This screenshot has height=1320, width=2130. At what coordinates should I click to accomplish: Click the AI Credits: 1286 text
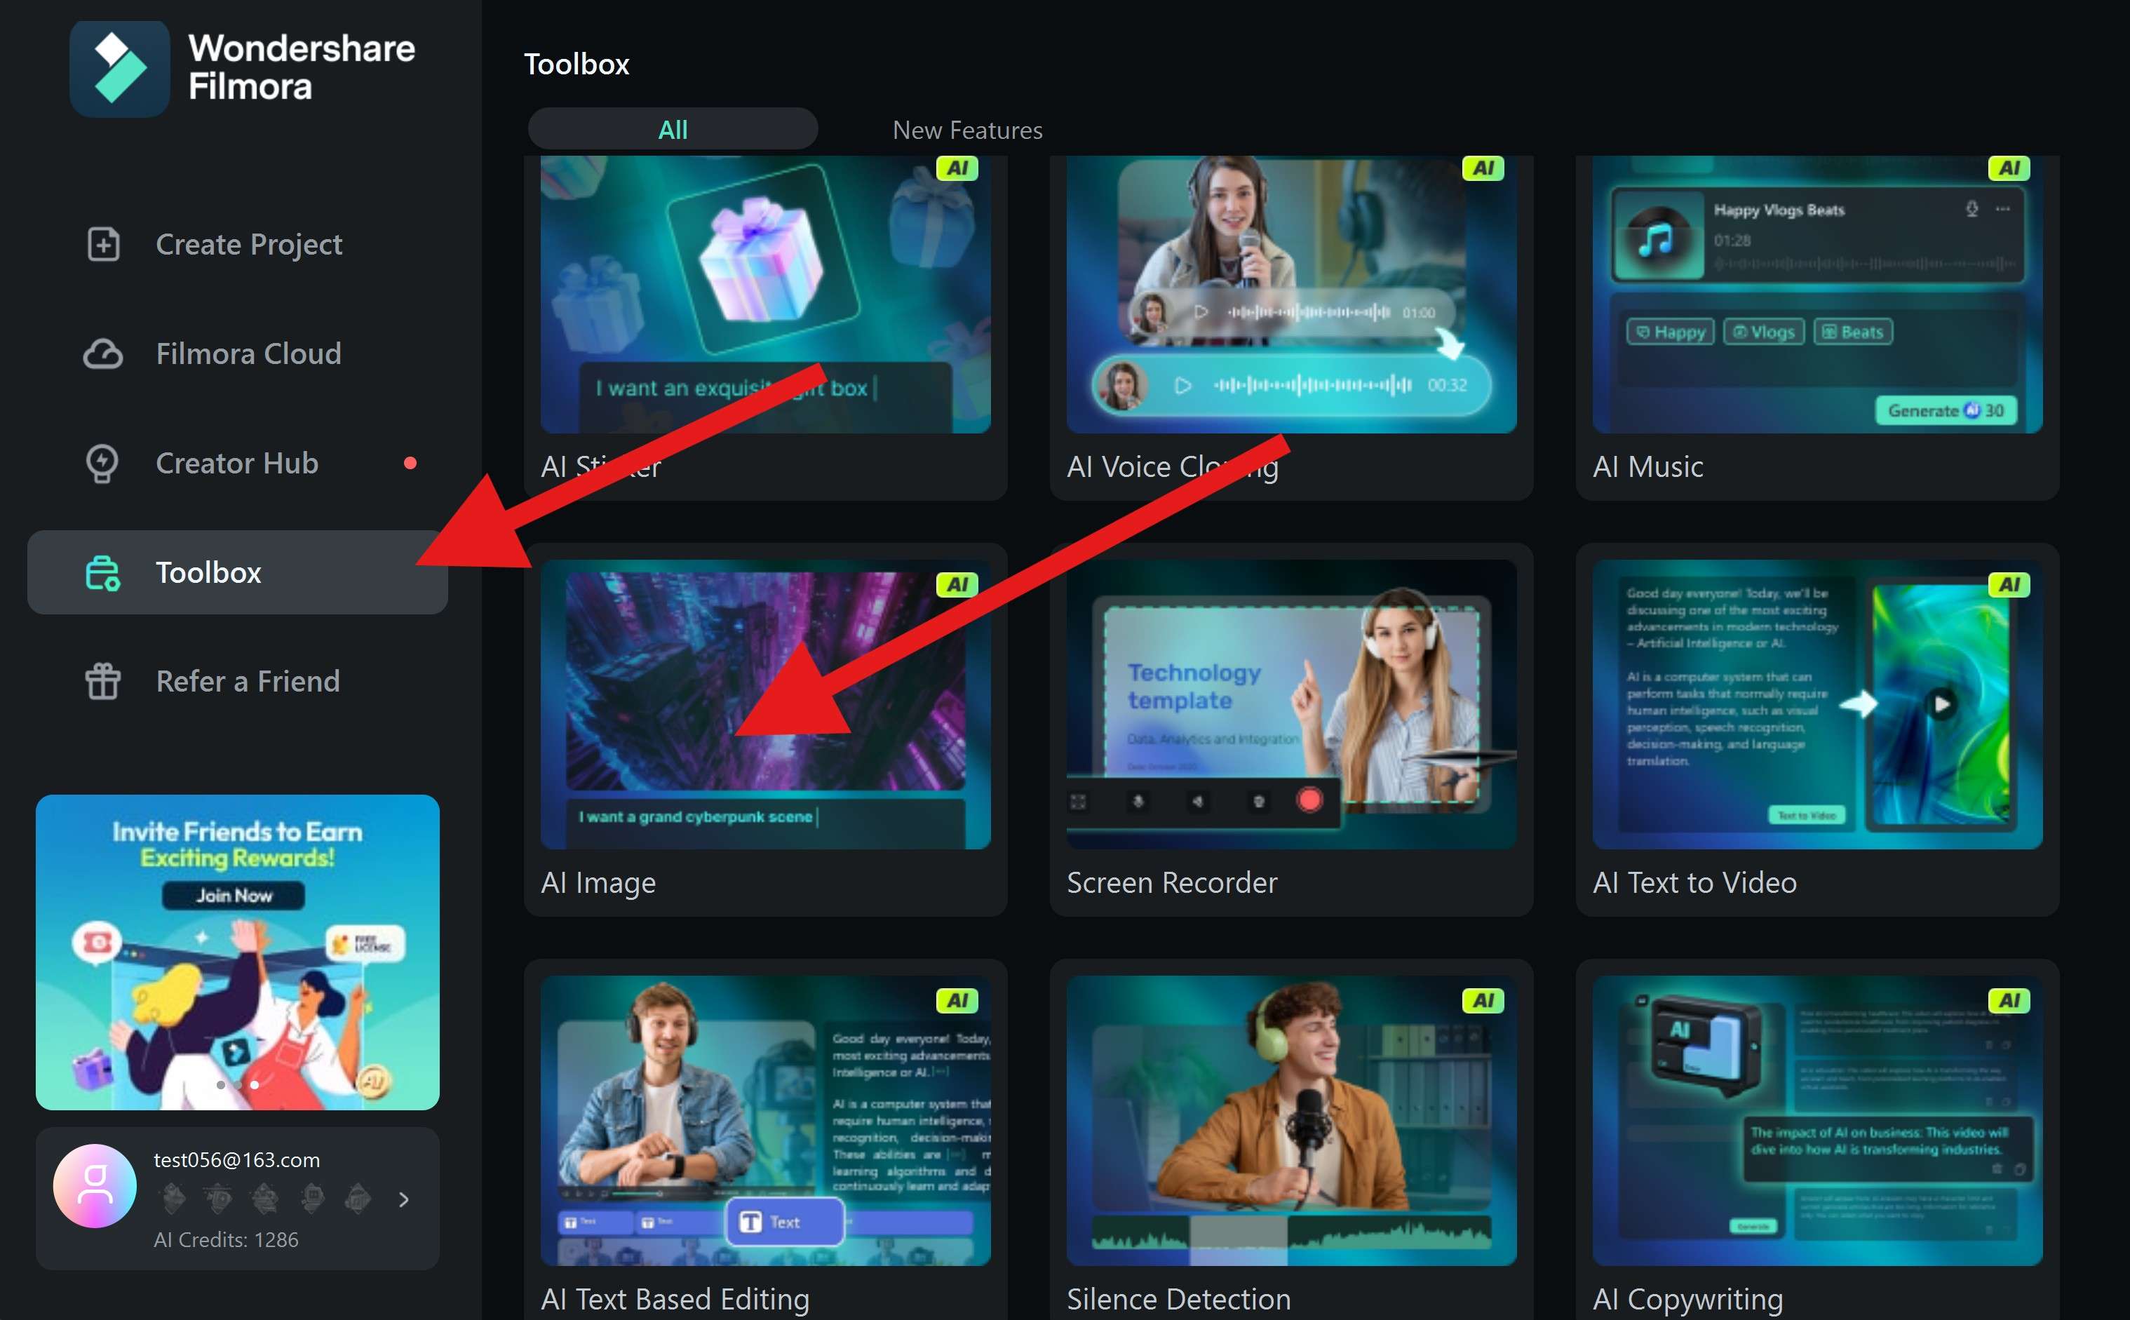[x=226, y=1239]
